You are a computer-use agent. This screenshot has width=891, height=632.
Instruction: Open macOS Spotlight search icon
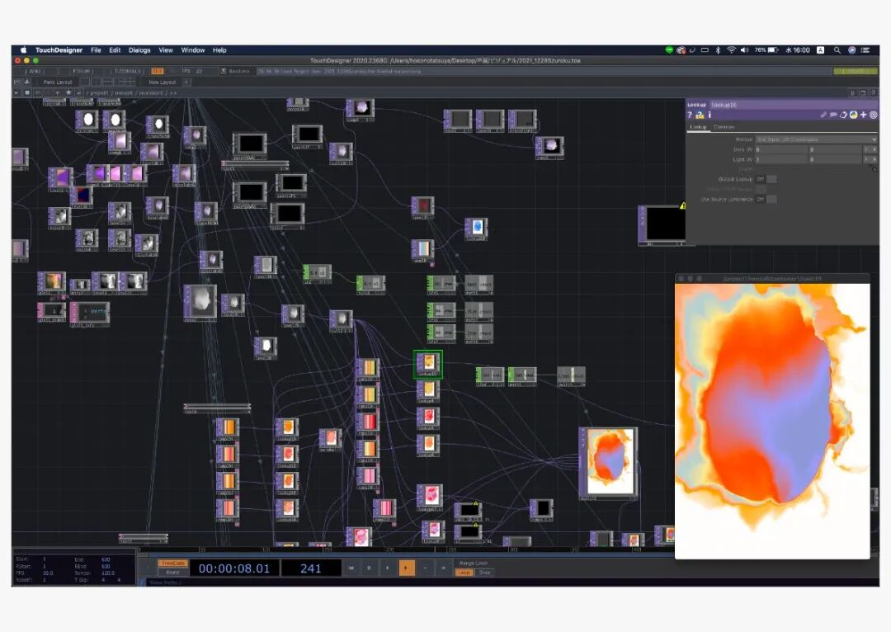tap(837, 50)
